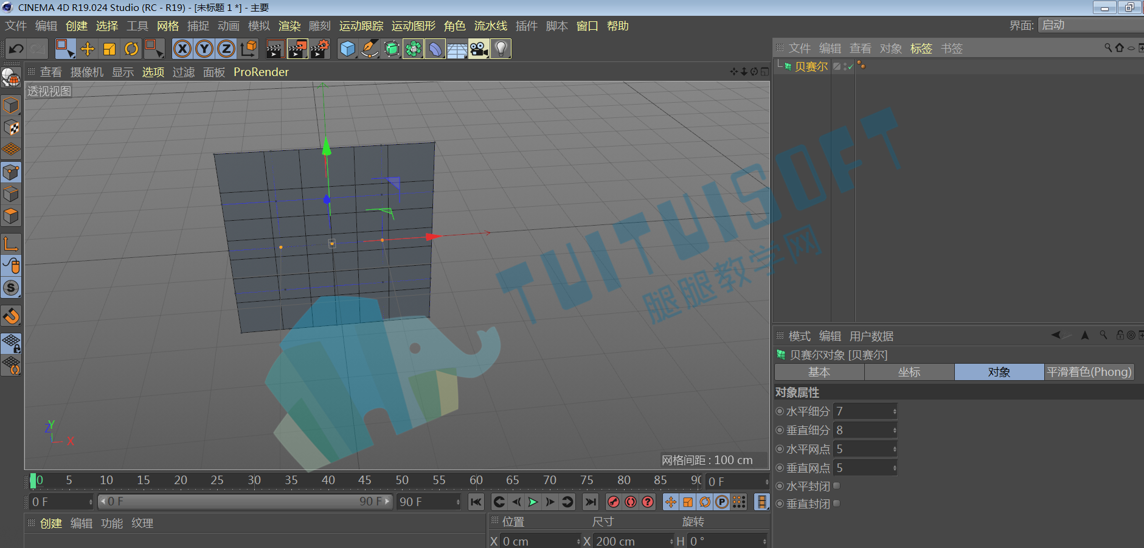Toggle X axis lock
This screenshot has width=1144, height=548.
tap(182, 49)
